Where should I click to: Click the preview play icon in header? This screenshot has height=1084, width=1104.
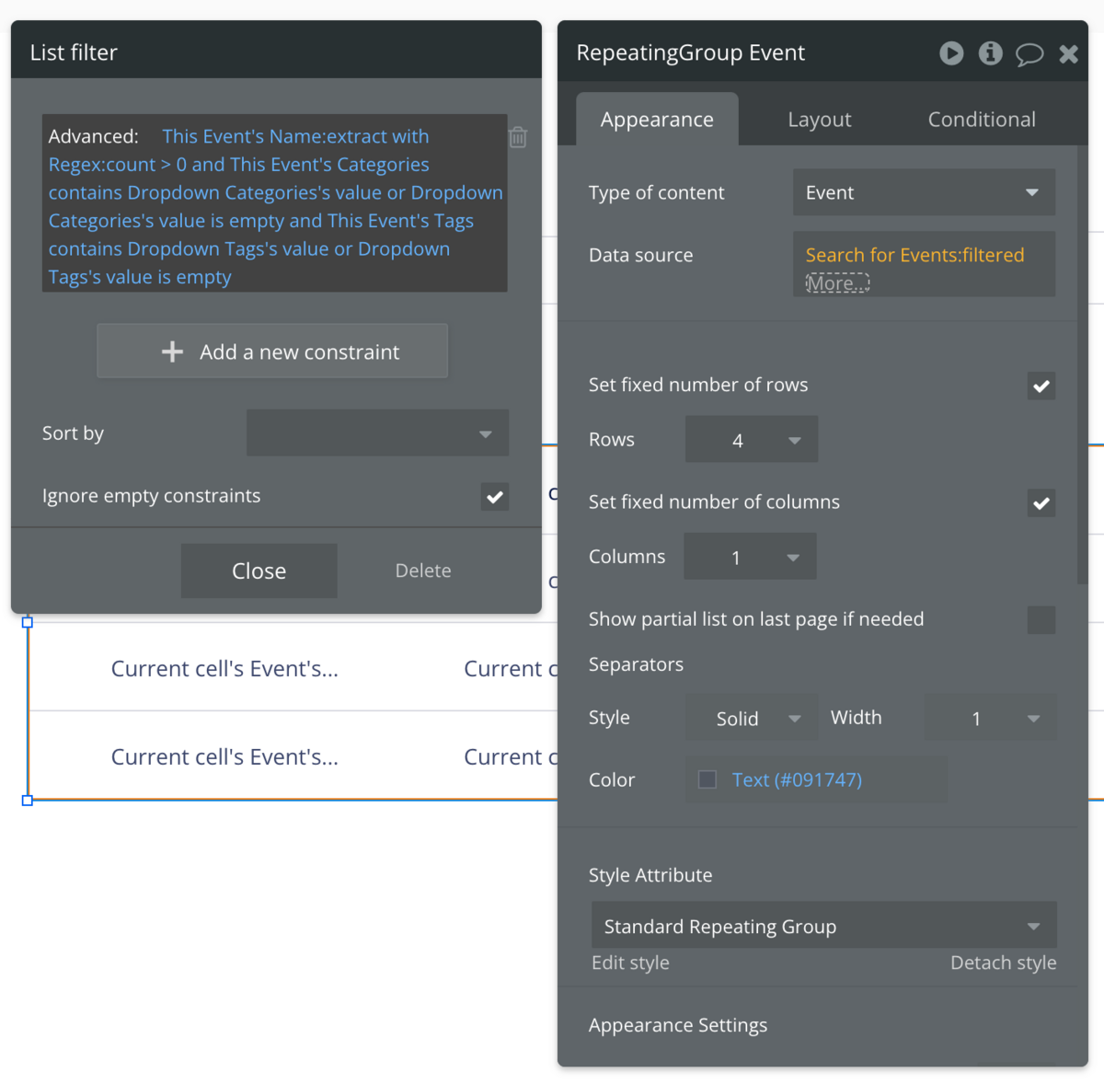(x=951, y=53)
